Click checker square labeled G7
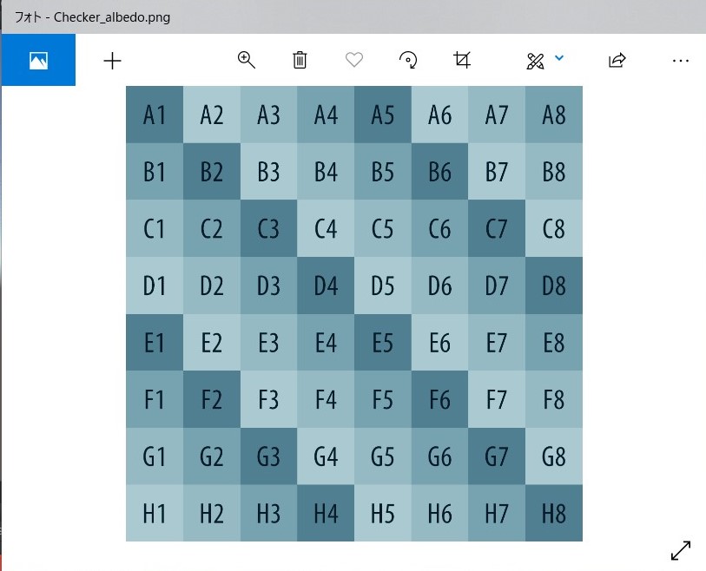706x571 pixels. [x=497, y=456]
